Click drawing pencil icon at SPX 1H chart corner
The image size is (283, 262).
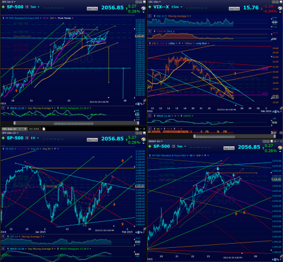(144, 229)
